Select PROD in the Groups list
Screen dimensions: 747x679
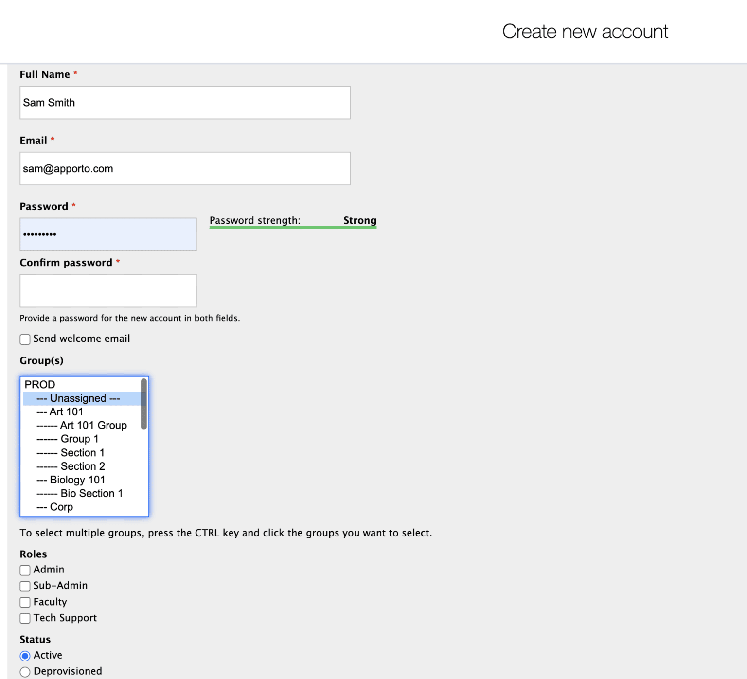(40, 385)
